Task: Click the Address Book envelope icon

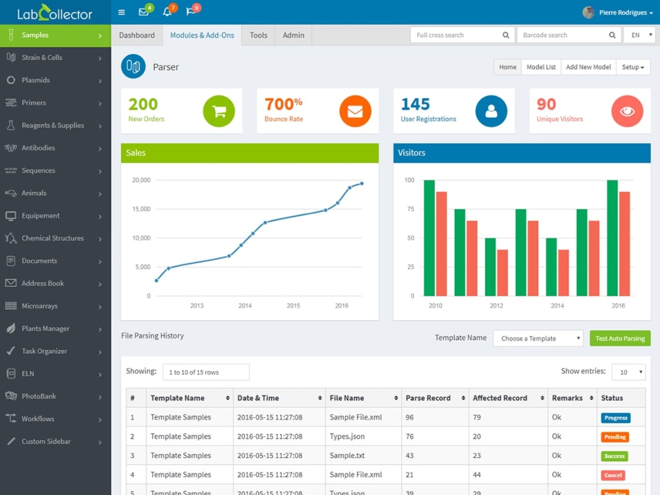Action: (x=11, y=283)
